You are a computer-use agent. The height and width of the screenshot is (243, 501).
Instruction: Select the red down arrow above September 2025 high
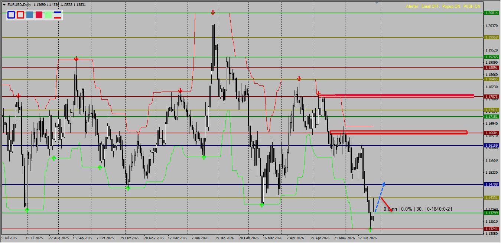coord(76,59)
